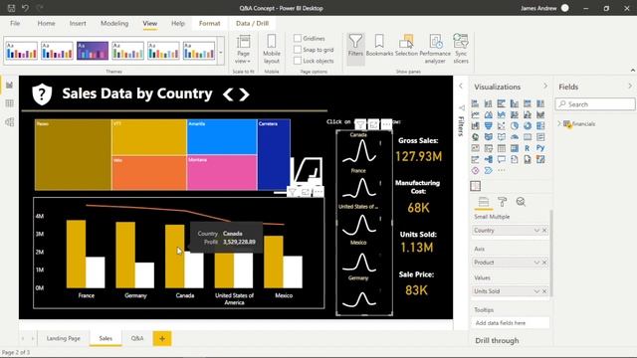Choose the stacked bar chart visual
Image resolution: width=637 pixels, height=358 pixels.
coord(476,103)
